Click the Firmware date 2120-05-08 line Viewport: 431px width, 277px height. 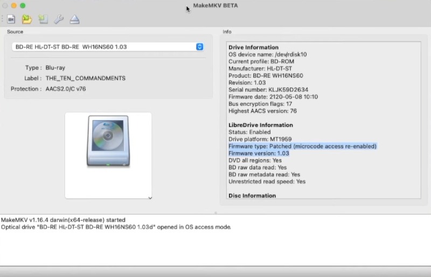[273, 97]
